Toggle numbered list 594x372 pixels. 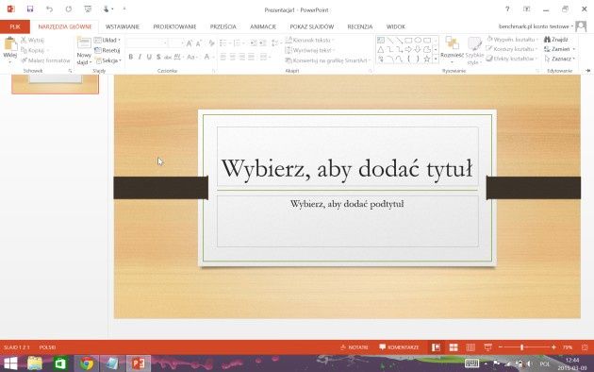tap(238, 43)
